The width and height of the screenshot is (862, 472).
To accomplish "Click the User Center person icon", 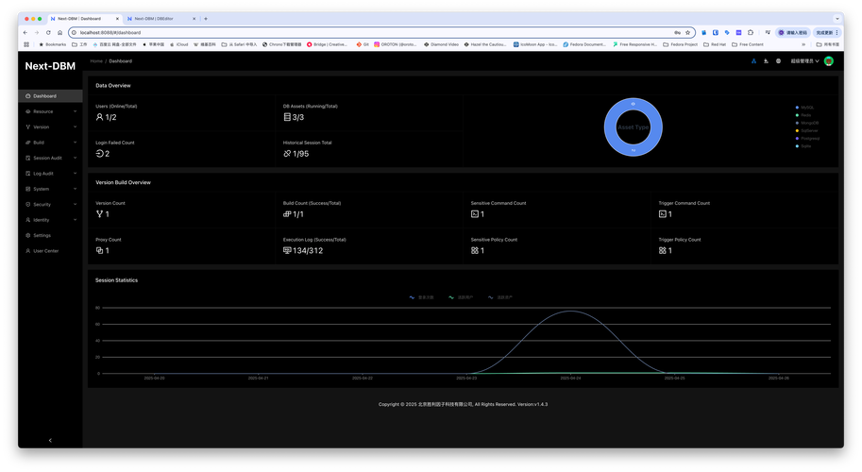I will tap(27, 250).
